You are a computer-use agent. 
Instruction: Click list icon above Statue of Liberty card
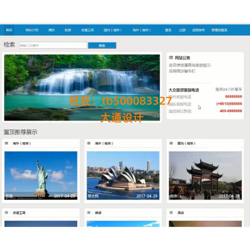click(6, 143)
